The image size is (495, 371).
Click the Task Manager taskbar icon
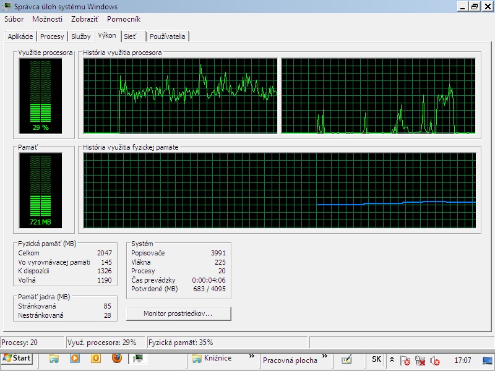pyautogui.click(x=138, y=359)
